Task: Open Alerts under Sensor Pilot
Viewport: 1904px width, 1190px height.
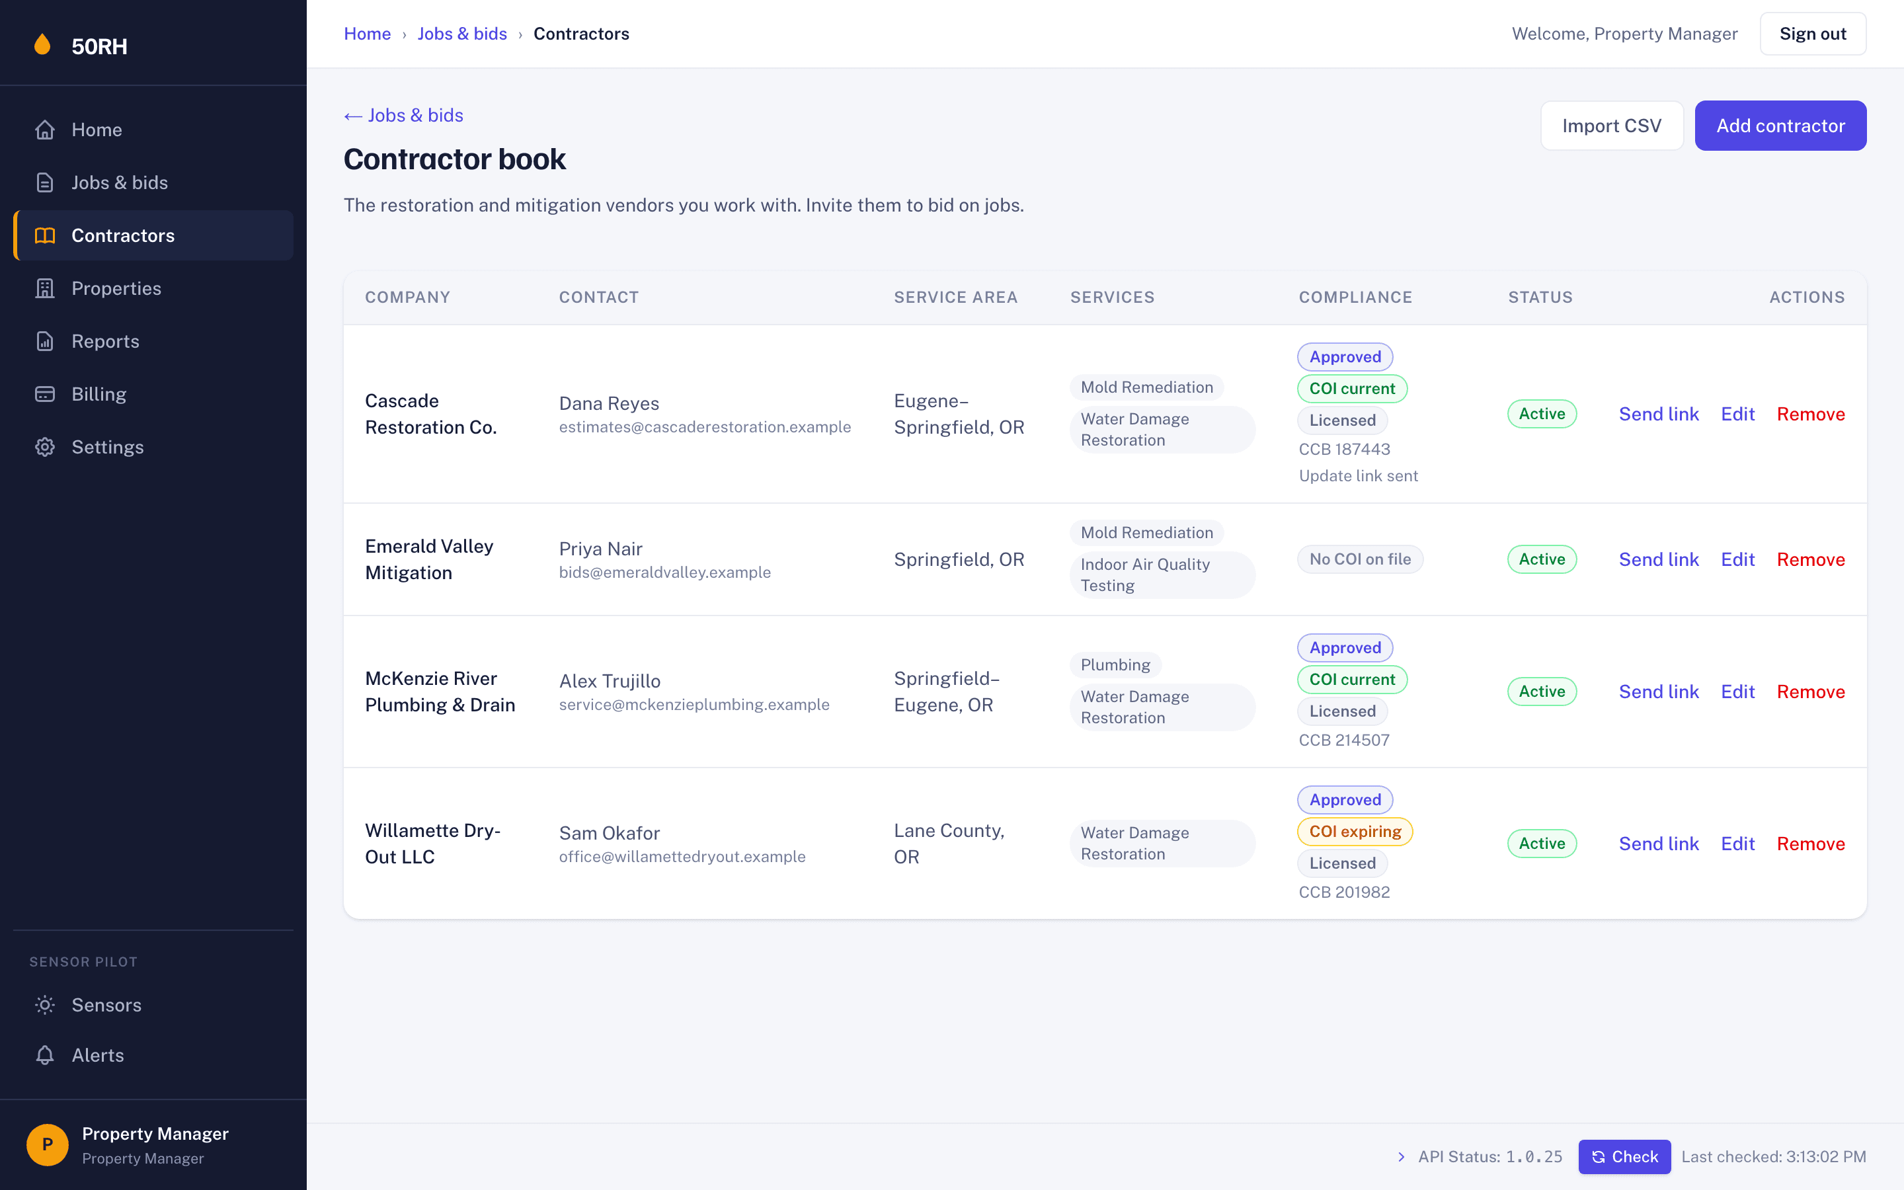Action: (153, 1055)
